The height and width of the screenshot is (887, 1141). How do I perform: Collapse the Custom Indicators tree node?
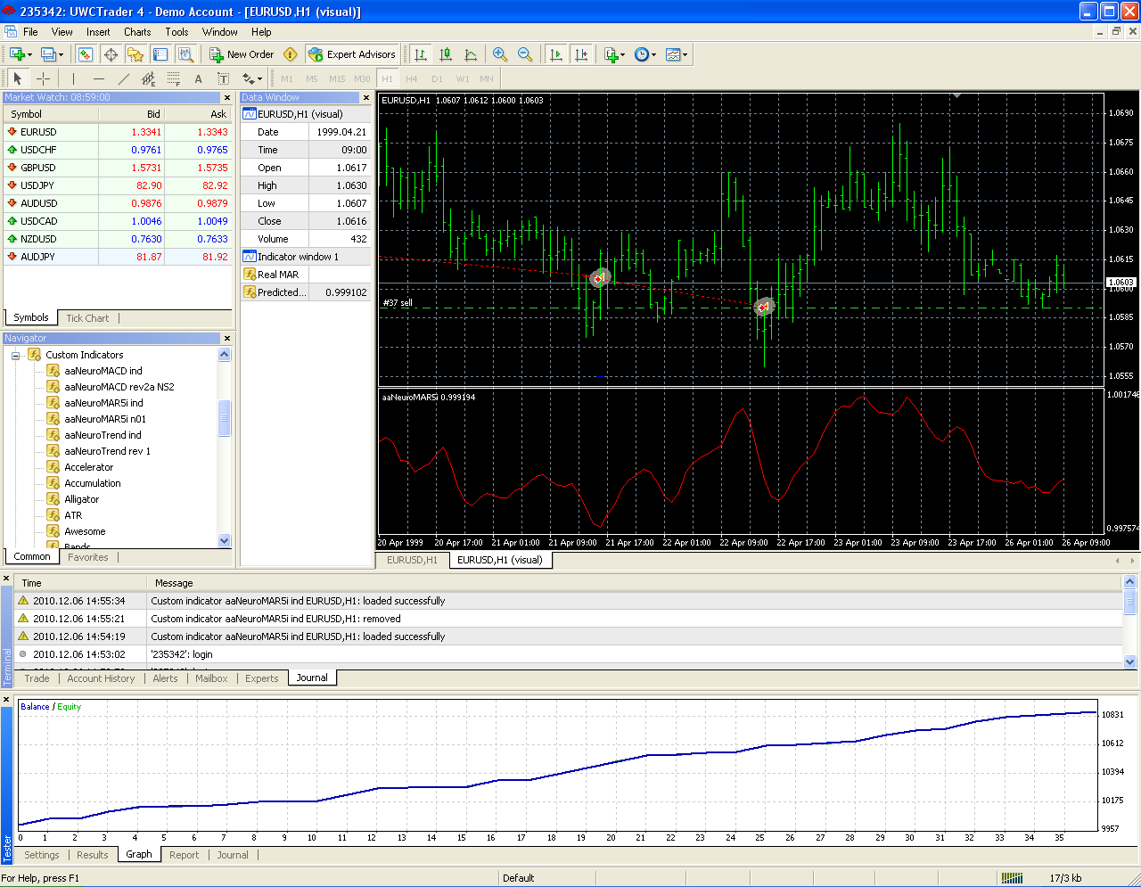click(15, 355)
